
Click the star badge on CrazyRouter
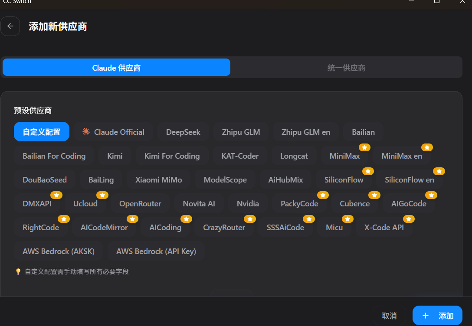point(250,219)
